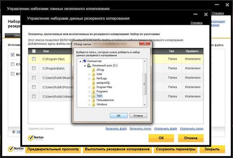The image size is (233, 158).
Task: Click the Закрыть button in back window
Action: [x=212, y=149]
